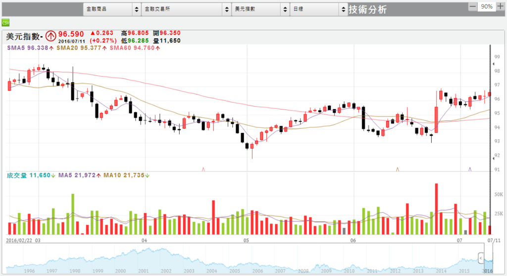Click year 1996 in the overview timeline
Image resolution: width=507 pixels, height=276 pixels.
(x=29, y=271)
